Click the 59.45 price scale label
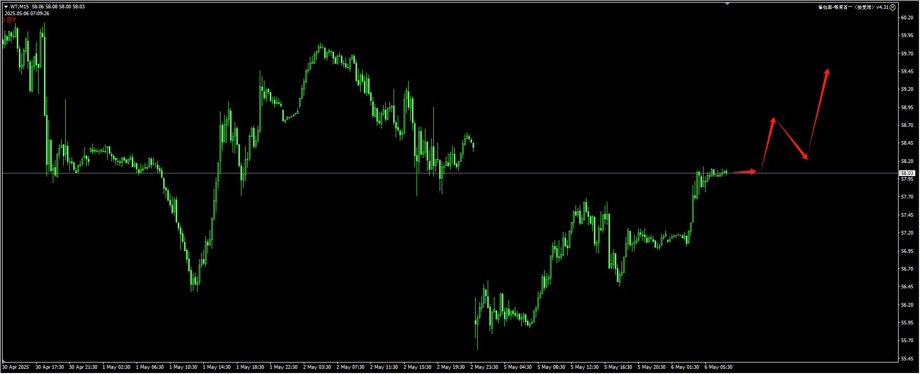920x374 pixels. pyautogui.click(x=907, y=72)
